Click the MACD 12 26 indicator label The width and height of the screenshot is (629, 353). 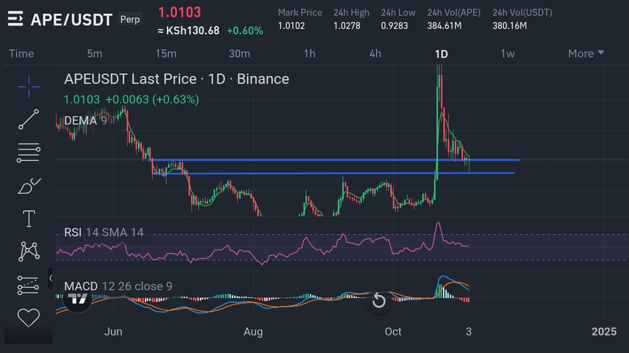click(x=118, y=286)
